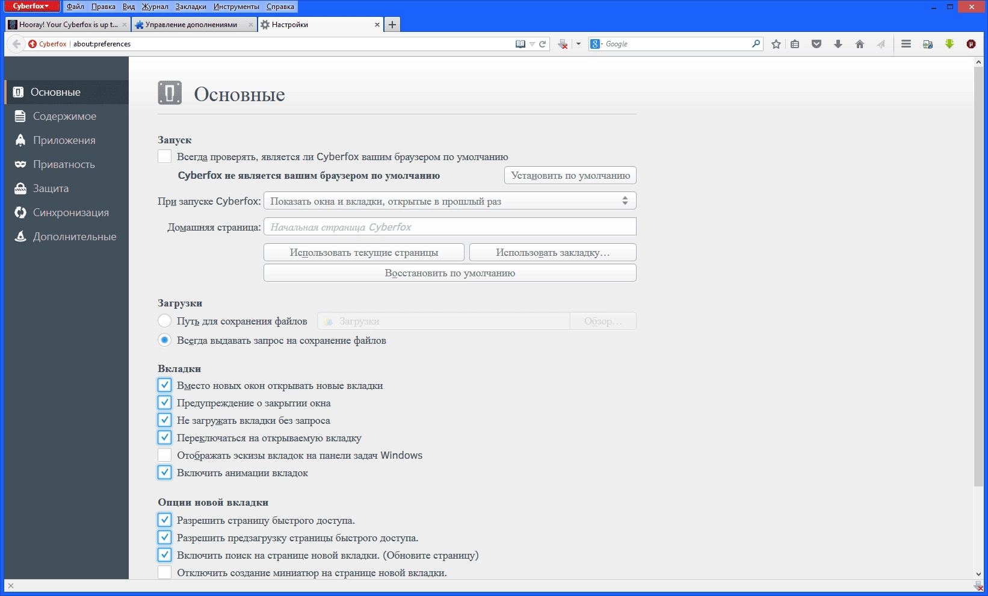
Task: Open Дополнительные preferences section
Action: pos(67,237)
